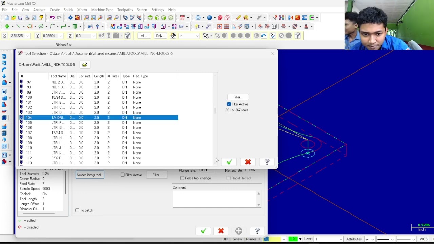Click the Print icon in toolbar
Viewport: 434px width, 244px height.
(27, 18)
